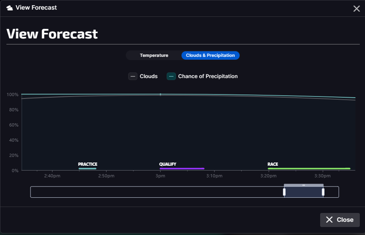Click the 3pm axis label

[160, 176]
